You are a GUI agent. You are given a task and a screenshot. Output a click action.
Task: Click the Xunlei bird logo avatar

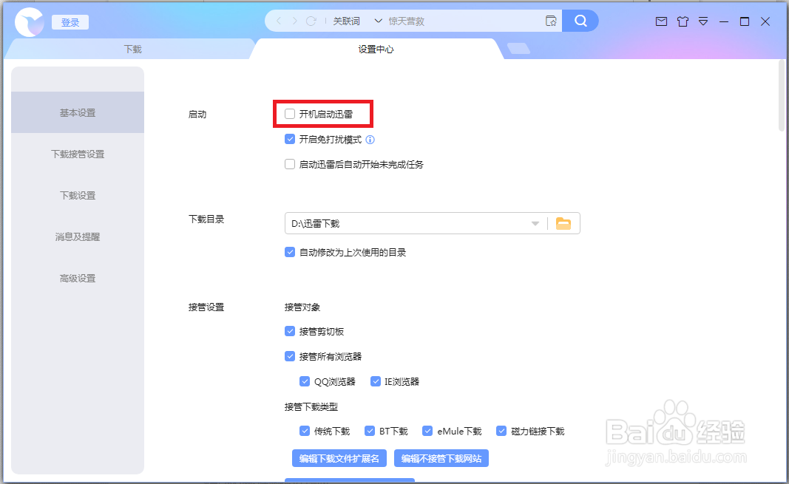(x=29, y=22)
